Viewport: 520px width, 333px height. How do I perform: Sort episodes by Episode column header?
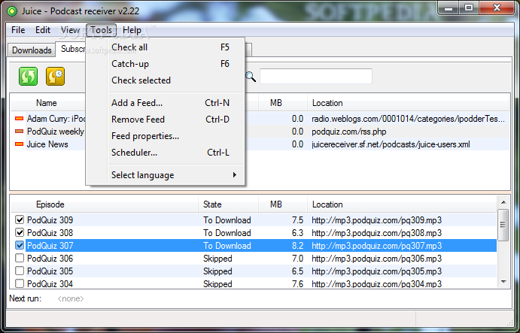click(105, 204)
